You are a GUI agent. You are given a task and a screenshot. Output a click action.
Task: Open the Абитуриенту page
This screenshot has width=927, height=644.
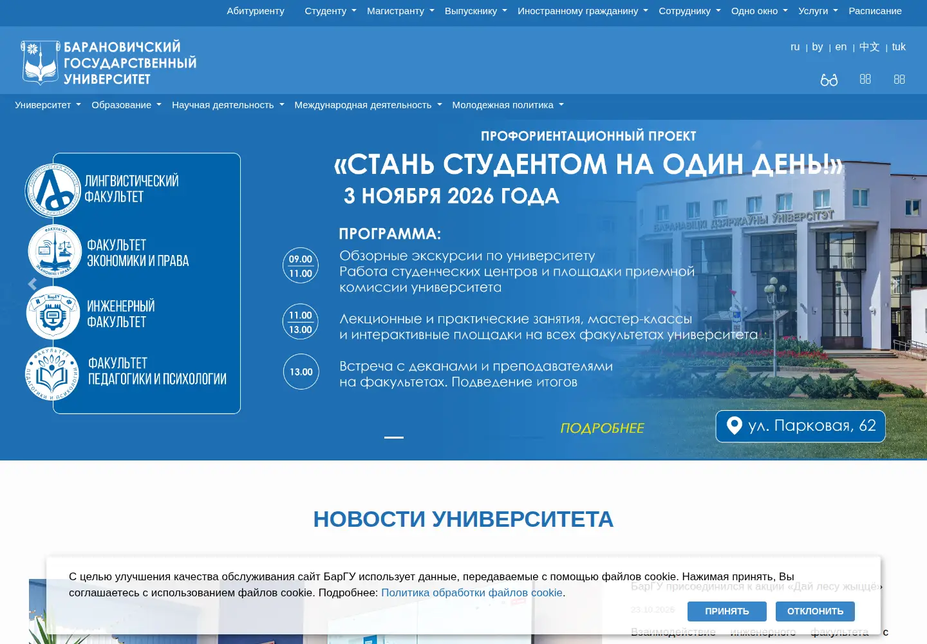point(256,11)
